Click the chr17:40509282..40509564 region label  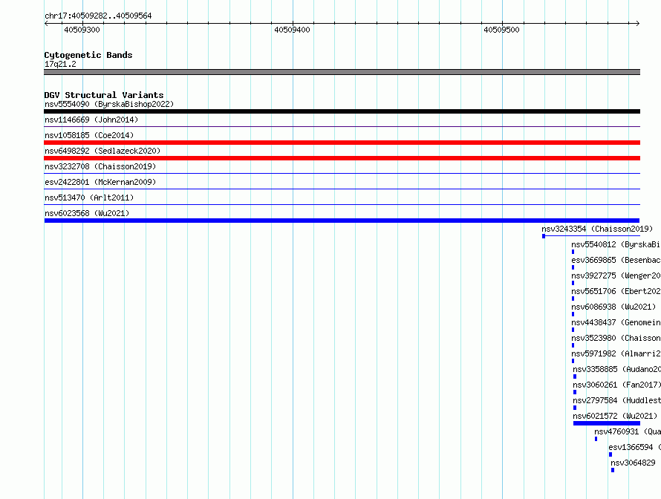click(x=98, y=16)
